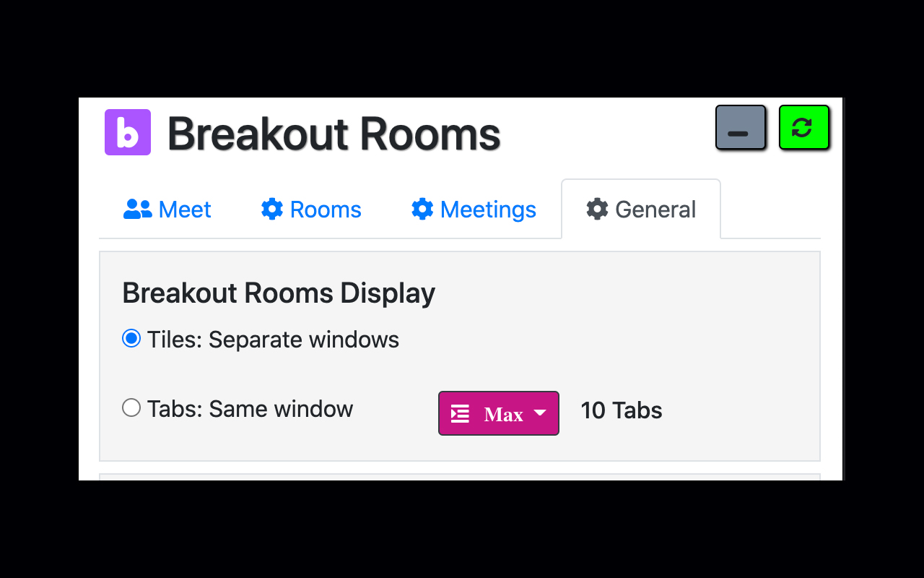The image size is (924, 578).
Task: Click the Breakout Rooms 'b' logo icon
Action: tap(128, 132)
